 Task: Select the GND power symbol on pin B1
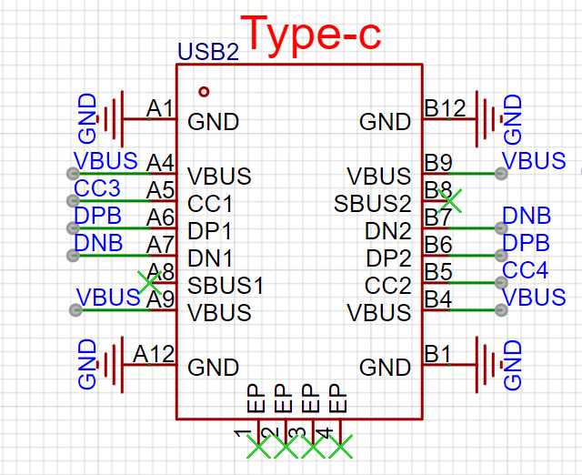point(490,365)
